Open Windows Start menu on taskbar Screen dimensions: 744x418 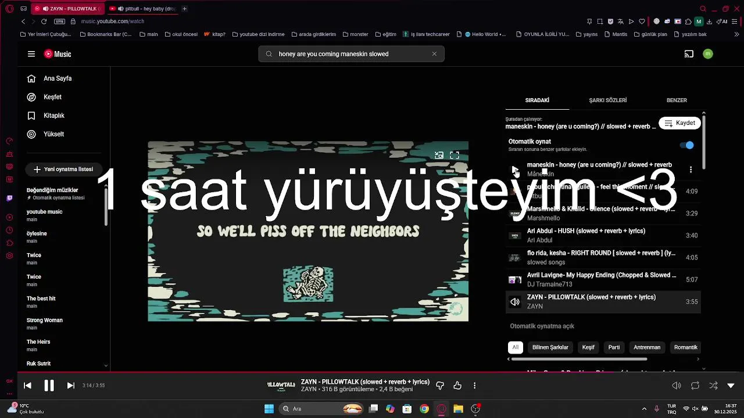coord(269,409)
